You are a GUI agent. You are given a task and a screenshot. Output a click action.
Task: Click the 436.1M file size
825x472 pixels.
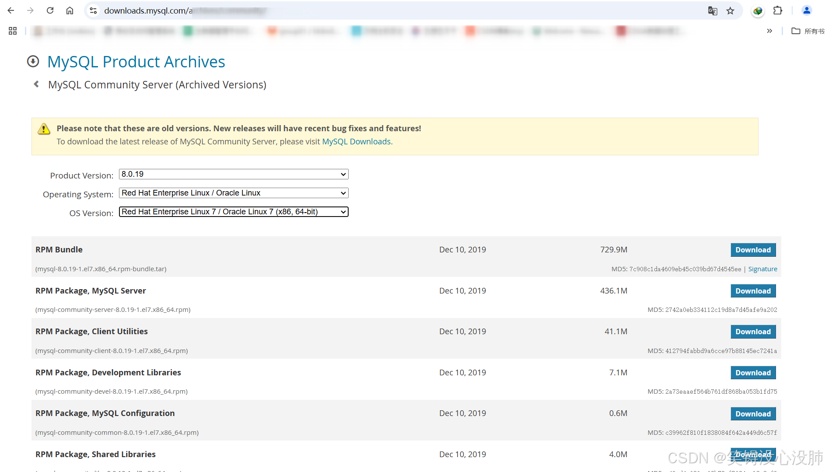point(614,290)
